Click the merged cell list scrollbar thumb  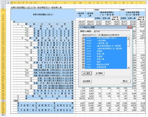point(128,43)
